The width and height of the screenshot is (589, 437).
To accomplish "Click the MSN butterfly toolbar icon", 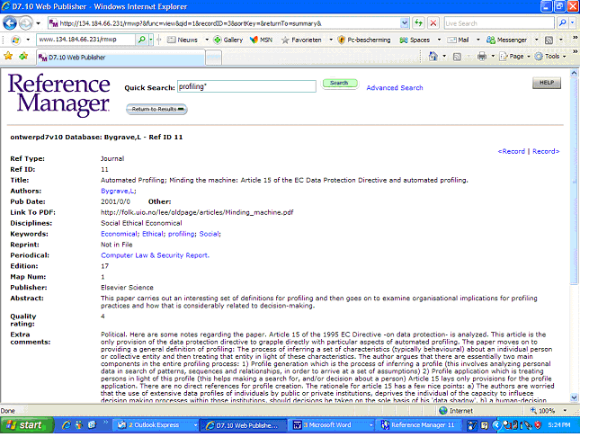I will [255, 40].
